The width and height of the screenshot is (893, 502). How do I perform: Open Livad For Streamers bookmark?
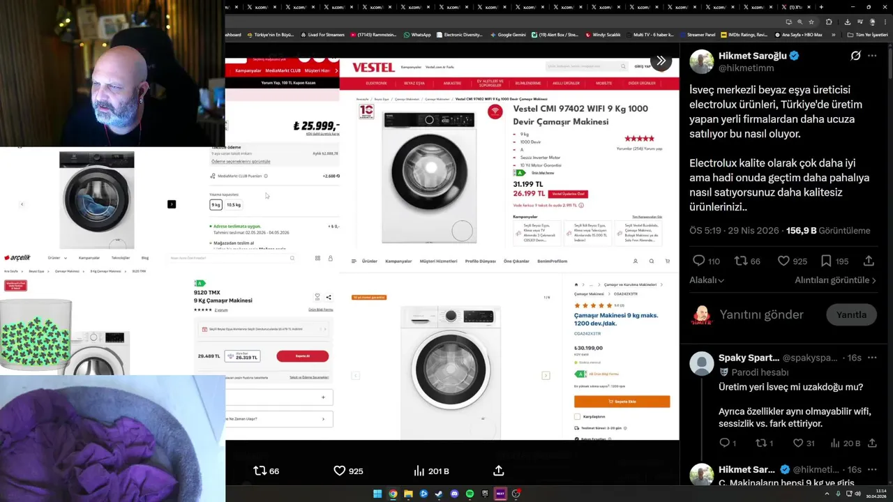coord(322,34)
